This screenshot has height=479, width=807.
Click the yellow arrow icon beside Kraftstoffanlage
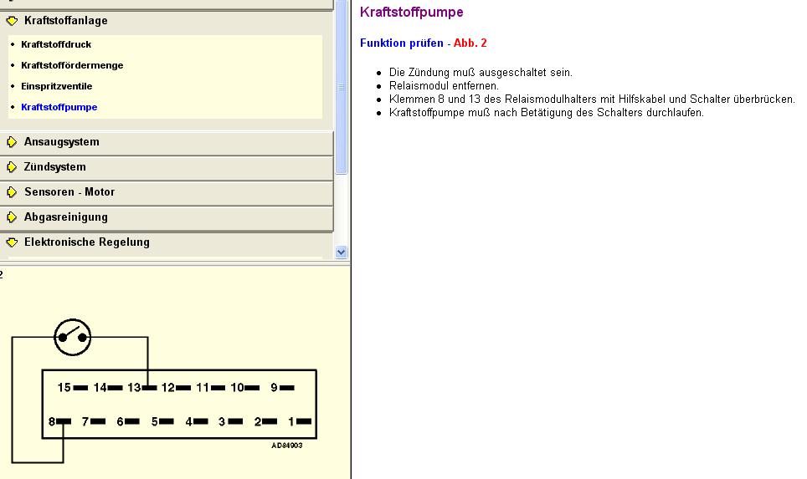pyautogui.click(x=12, y=21)
